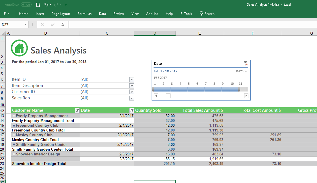Collapse the Snowden Interior Design group
The height and width of the screenshot is (183, 317).
pos(14,154)
